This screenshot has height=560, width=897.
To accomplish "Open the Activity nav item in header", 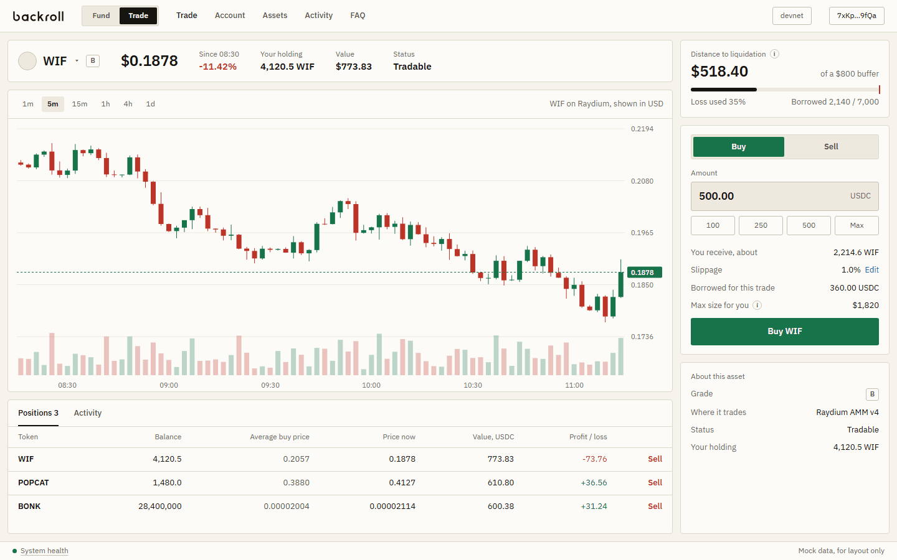I will [319, 16].
